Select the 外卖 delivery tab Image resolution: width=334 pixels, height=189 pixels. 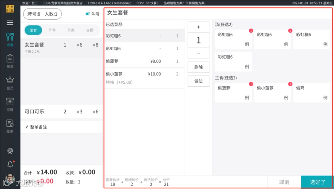(x=71, y=30)
